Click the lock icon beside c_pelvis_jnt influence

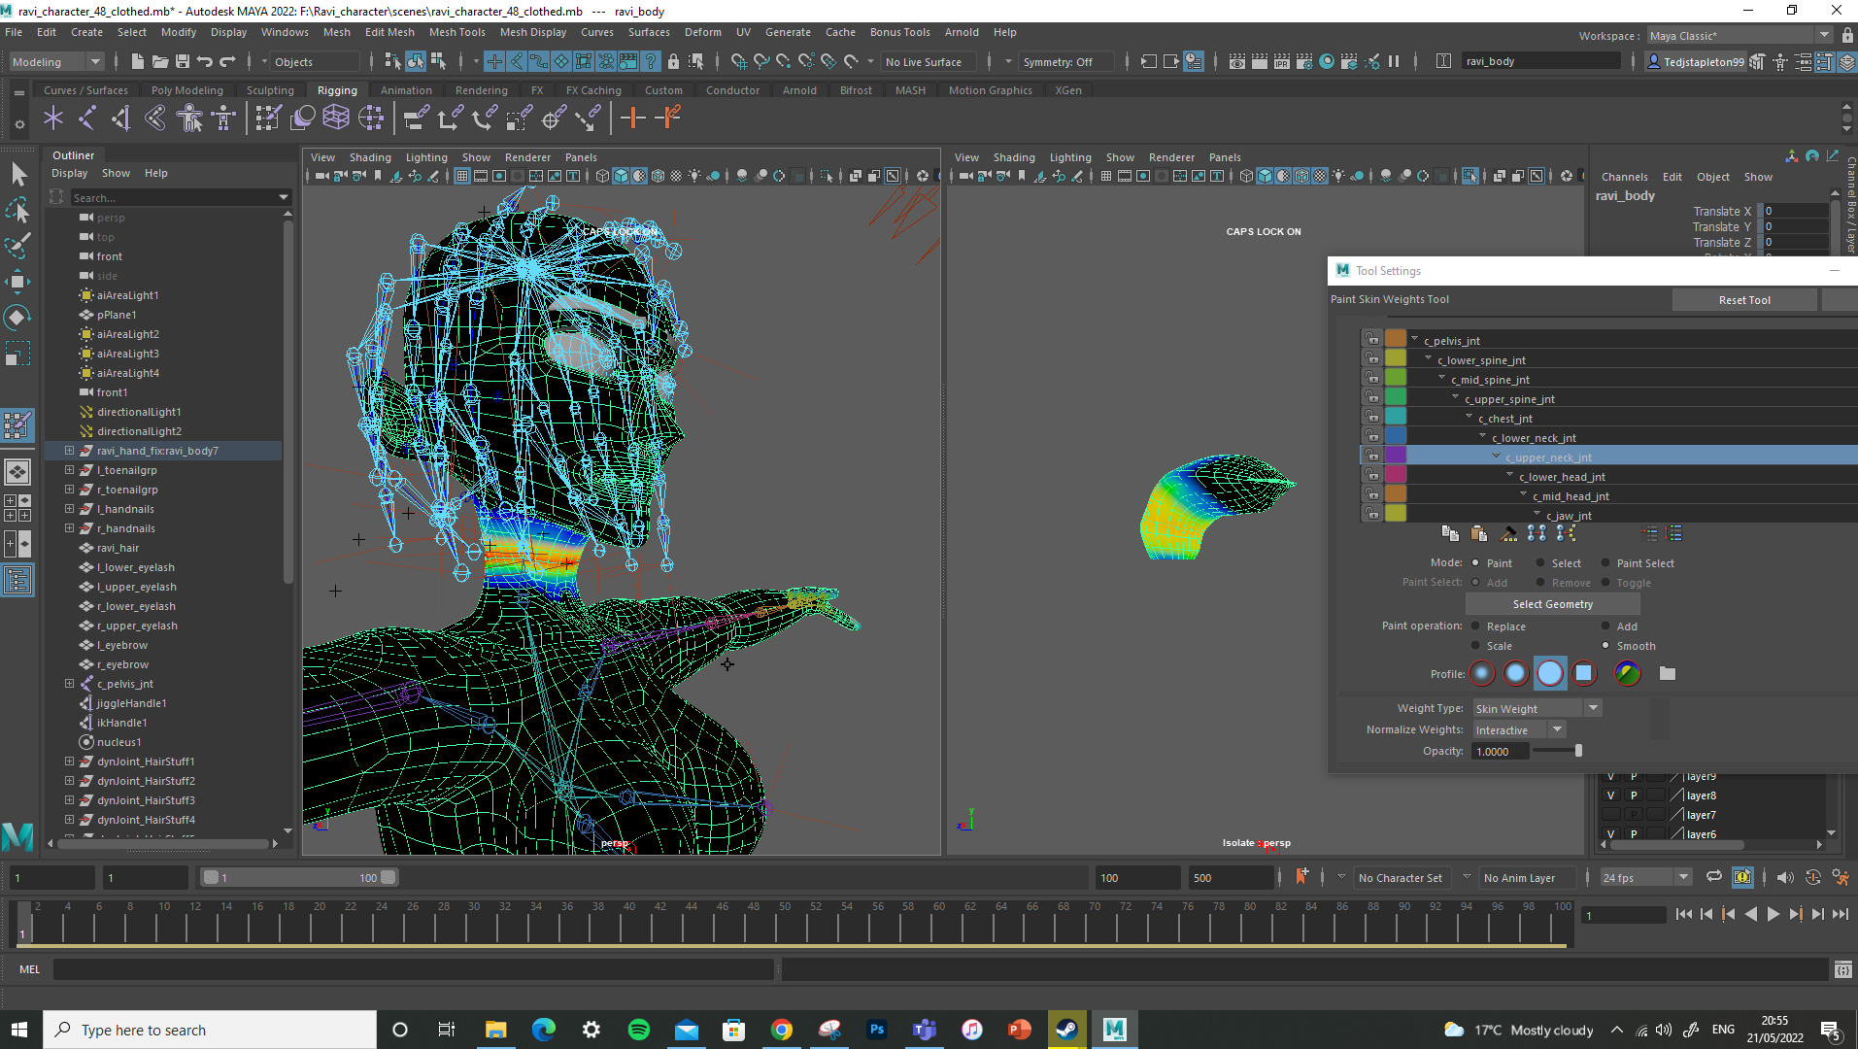coord(1371,339)
